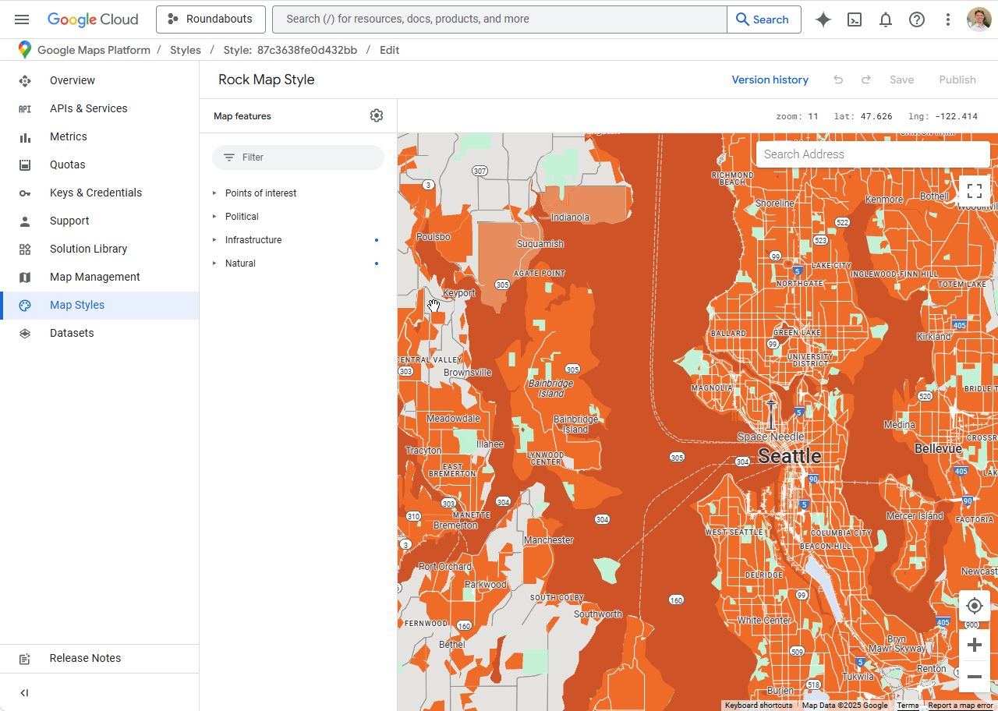The width and height of the screenshot is (998, 711).
Task: Expand the Natural feature group
Action: coord(214,263)
